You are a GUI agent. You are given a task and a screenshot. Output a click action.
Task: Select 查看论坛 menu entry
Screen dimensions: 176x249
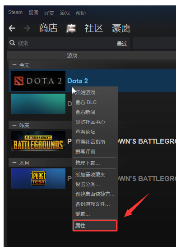click(95, 132)
